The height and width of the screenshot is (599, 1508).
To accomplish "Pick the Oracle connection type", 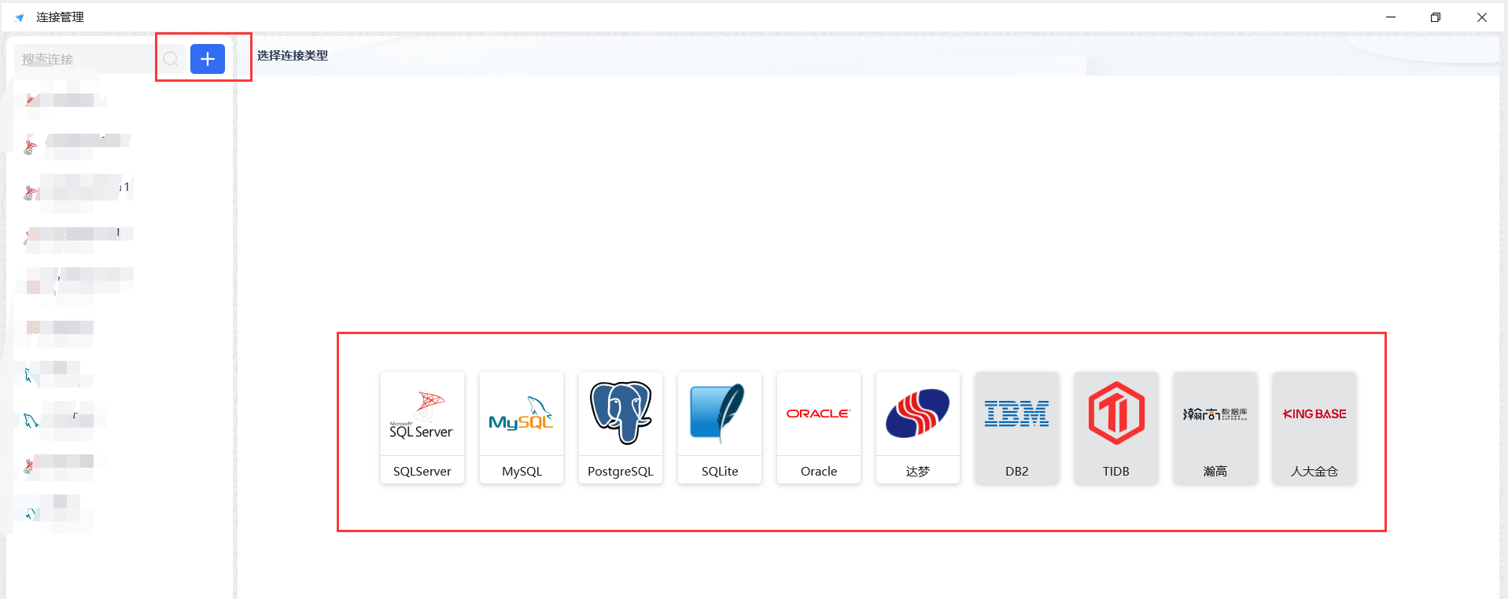I will tap(819, 428).
